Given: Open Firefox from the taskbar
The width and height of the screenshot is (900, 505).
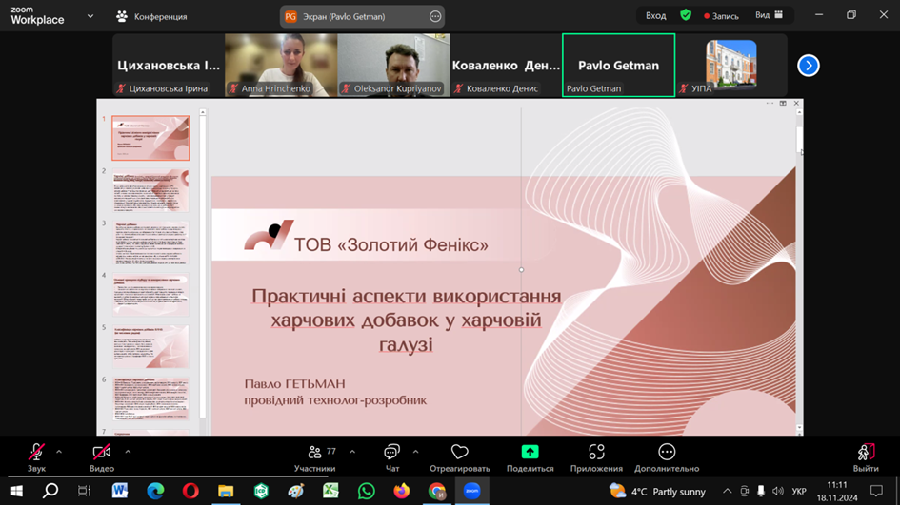Looking at the screenshot, I should click(x=401, y=492).
